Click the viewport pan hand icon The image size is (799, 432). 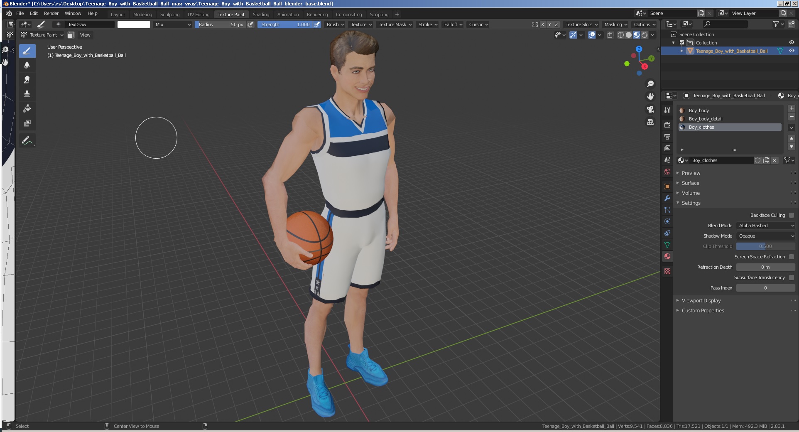pyautogui.click(x=650, y=96)
